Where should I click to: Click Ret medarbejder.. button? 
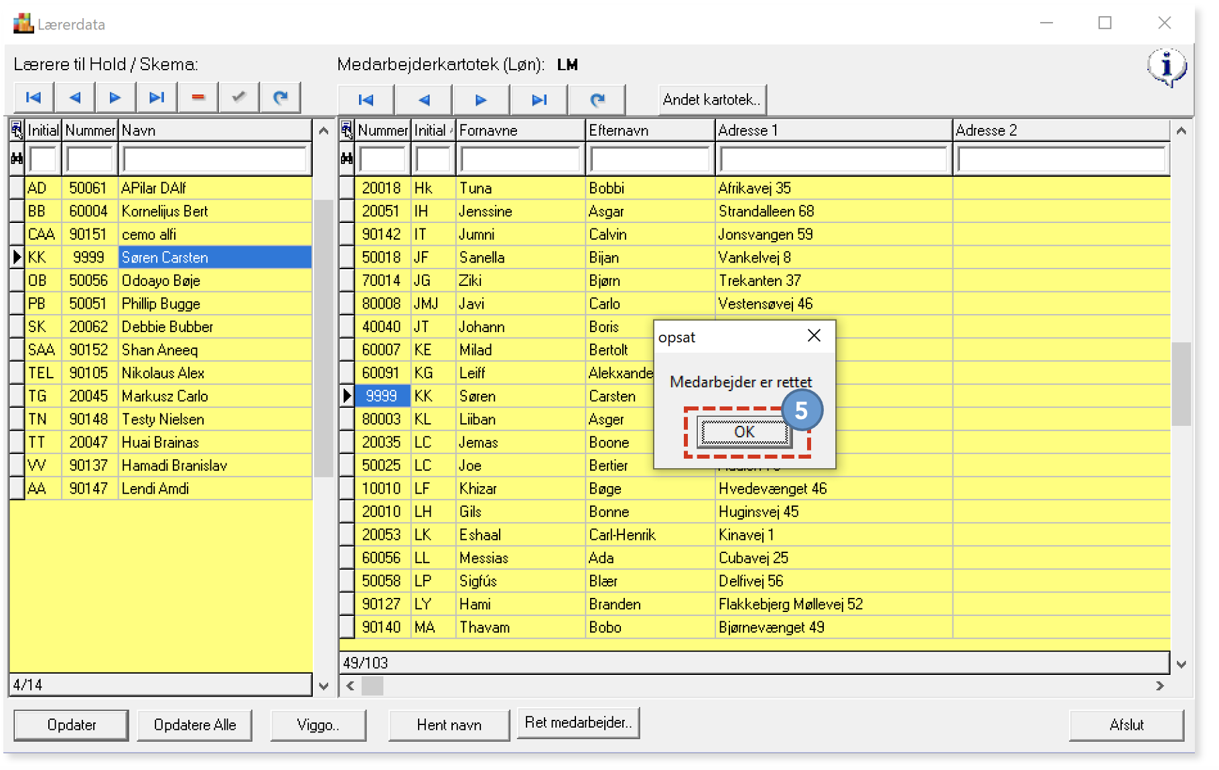pyautogui.click(x=578, y=722)
